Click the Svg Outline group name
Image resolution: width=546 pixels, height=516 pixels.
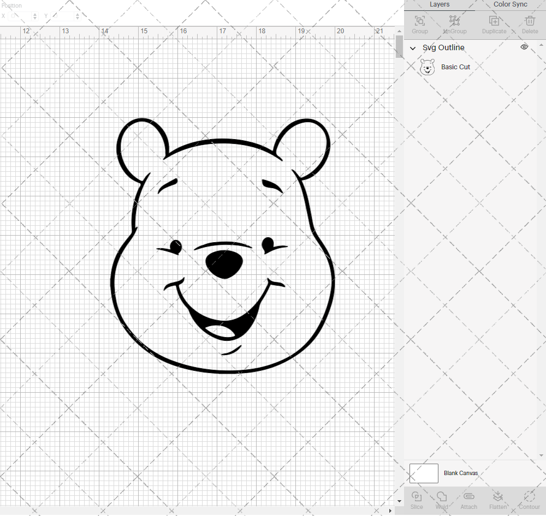[443, 47]
